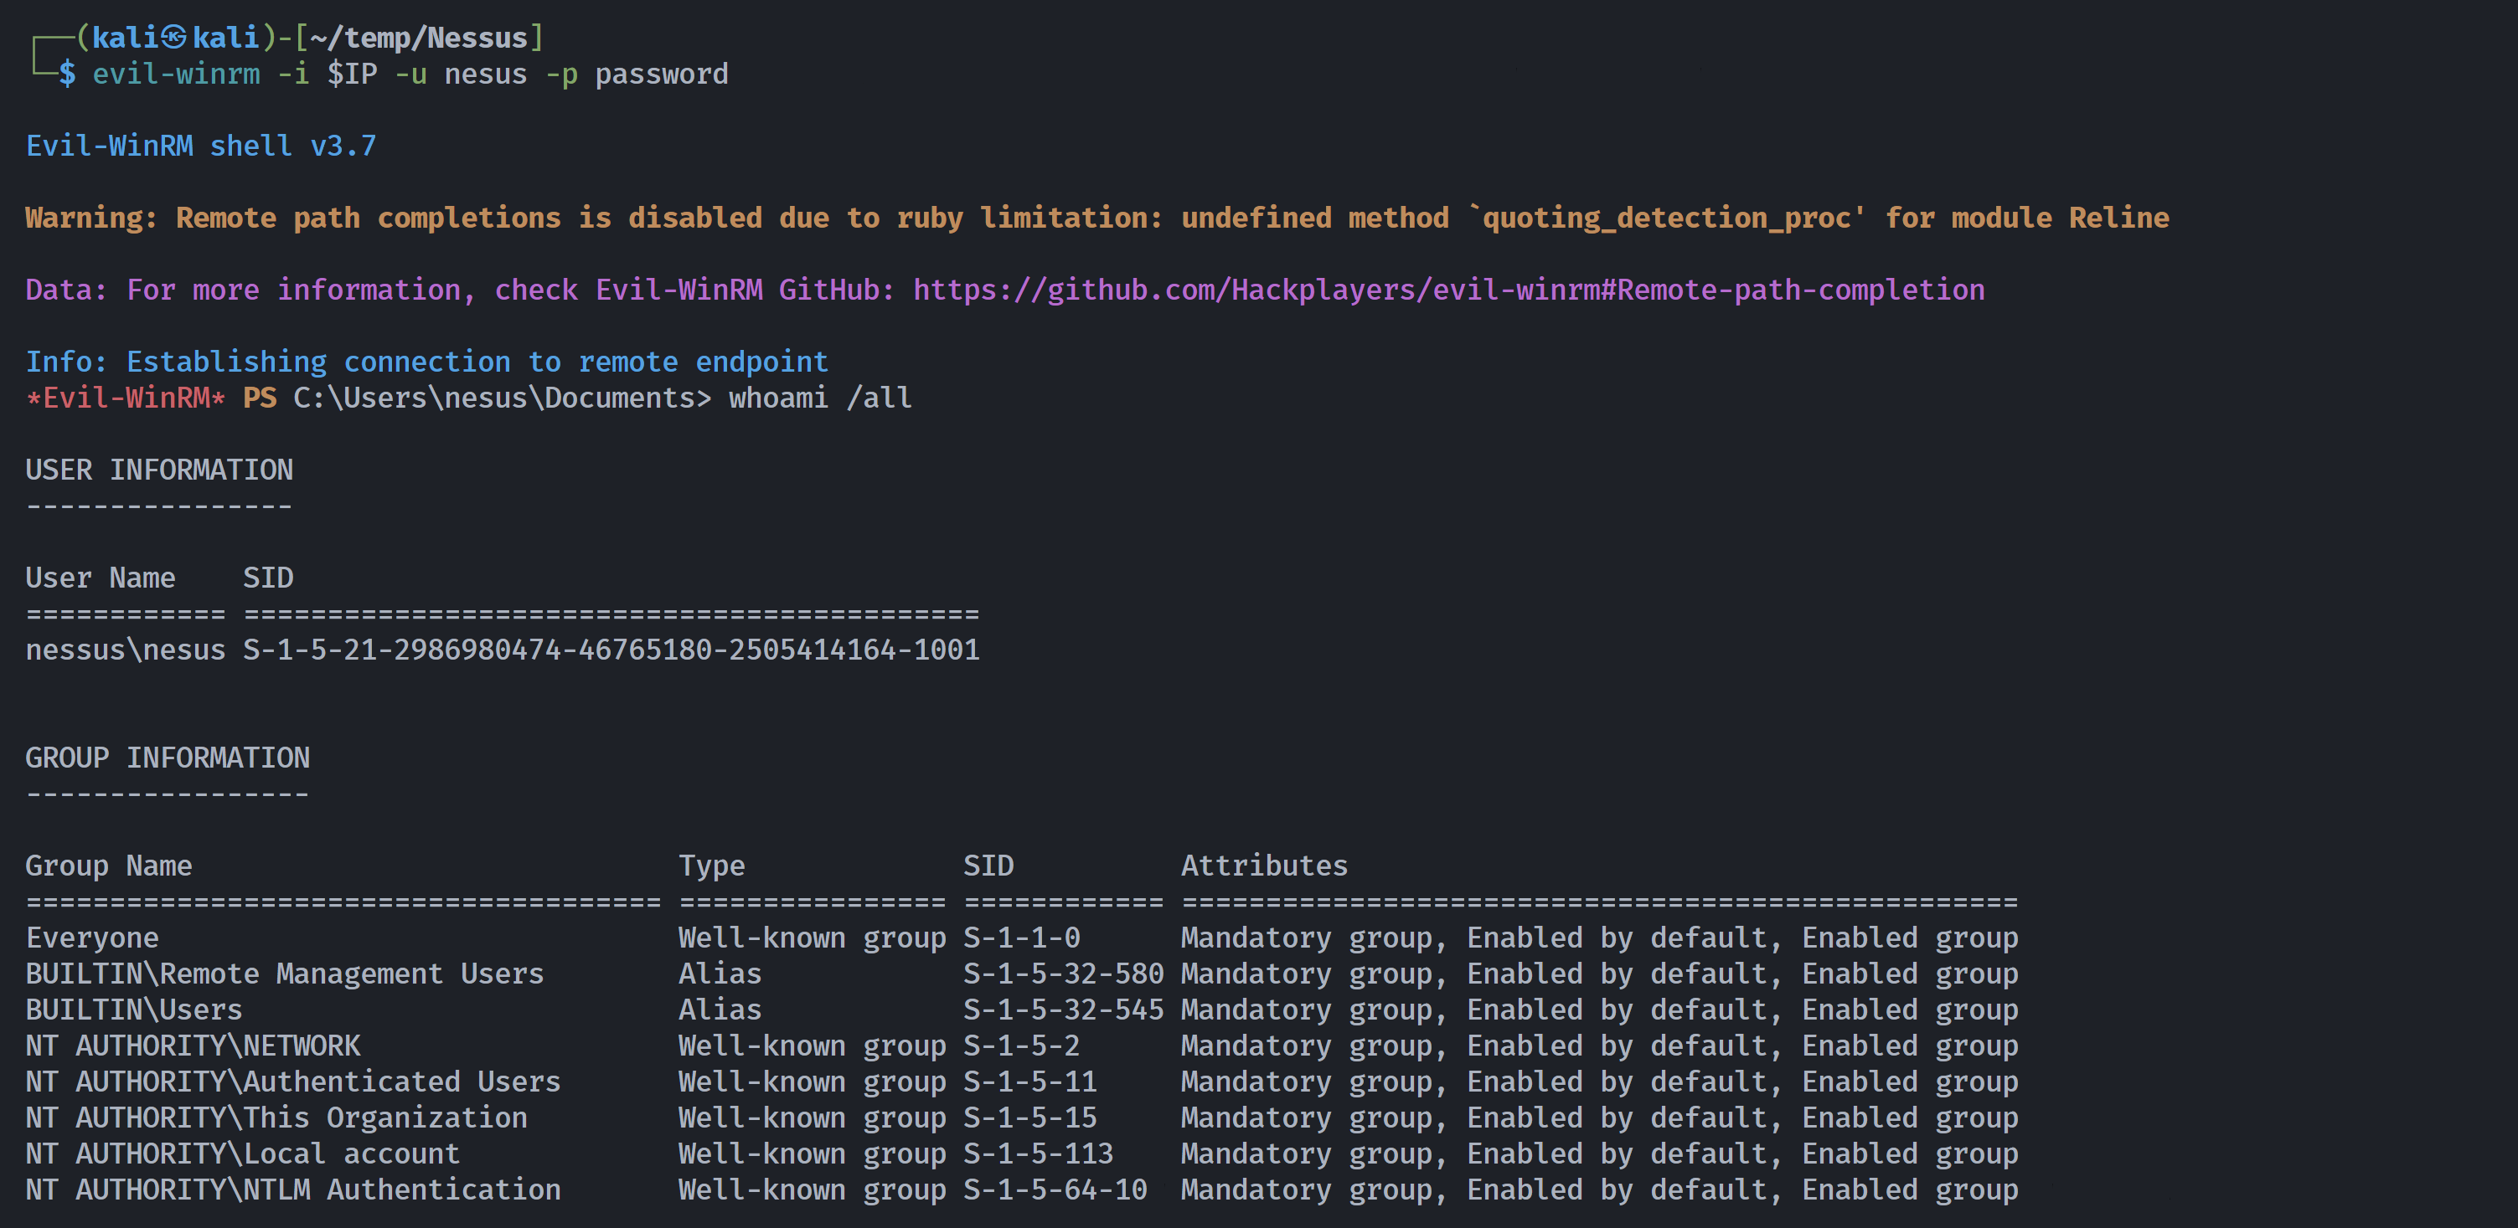Click the SID value 'S-1-5-15'
Image resolution: width=2518 pixels, height=1228 pixels.
point(1030,1118)
